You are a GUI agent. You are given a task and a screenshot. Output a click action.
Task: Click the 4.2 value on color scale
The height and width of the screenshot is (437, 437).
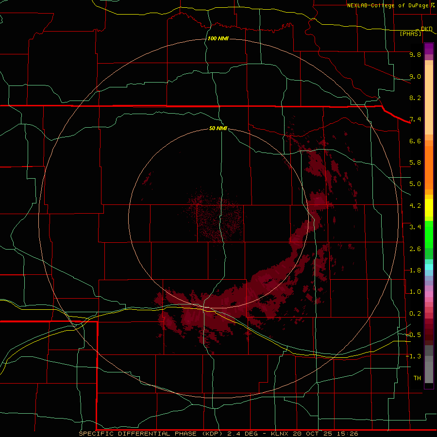click(415, 206)
